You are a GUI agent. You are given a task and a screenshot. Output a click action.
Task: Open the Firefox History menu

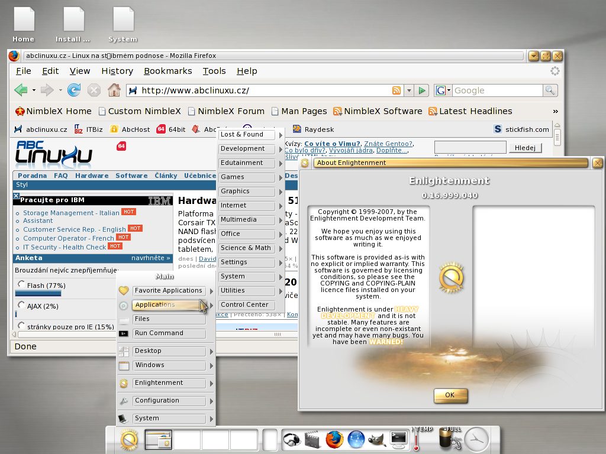click(117, 71)
